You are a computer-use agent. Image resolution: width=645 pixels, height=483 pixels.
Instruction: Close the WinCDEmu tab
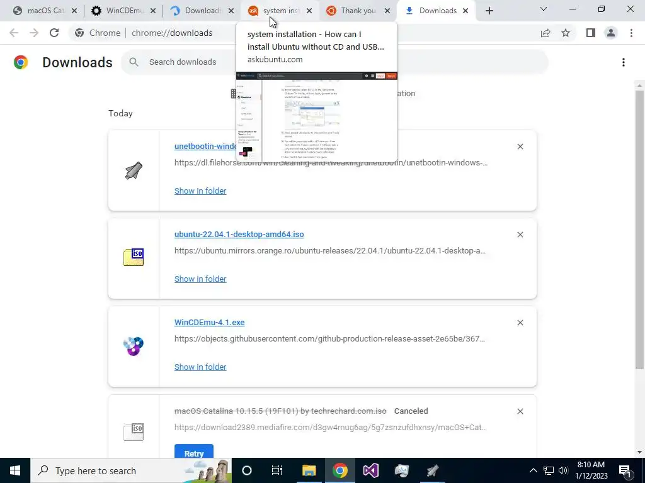point(153,11)
